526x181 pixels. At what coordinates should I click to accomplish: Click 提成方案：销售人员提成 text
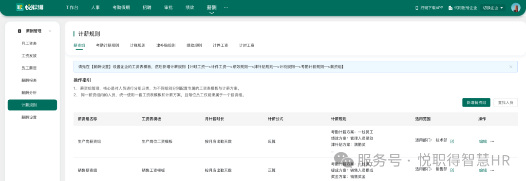[352, 170]
